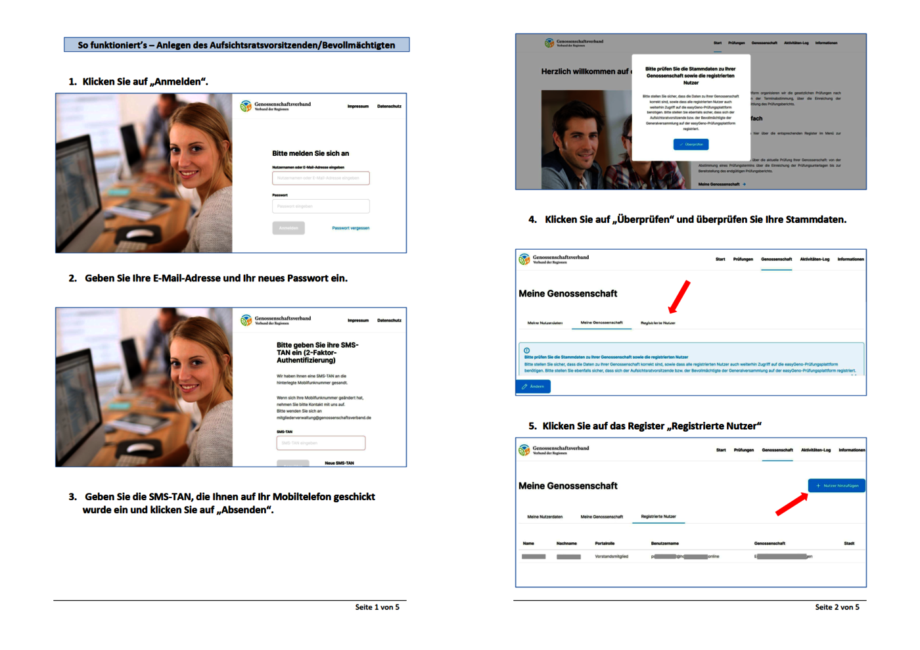Open Aktivitäten-Log menu above the Ändern button
920x650 pixels.
815,259
